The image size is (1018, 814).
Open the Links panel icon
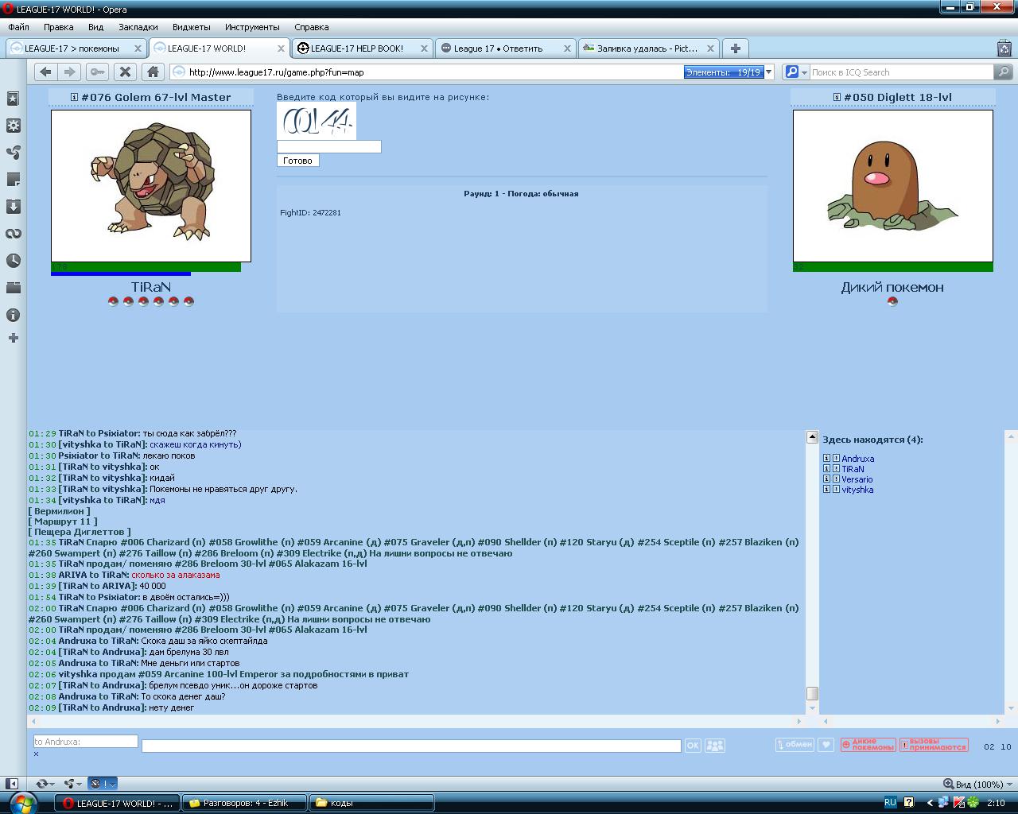(x=13, y=234)
